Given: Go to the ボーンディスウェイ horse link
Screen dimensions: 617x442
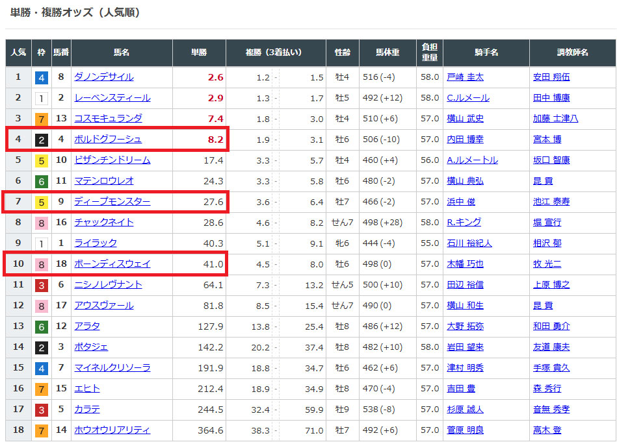Looking at the screenshot, I should [x=112, y=264].
